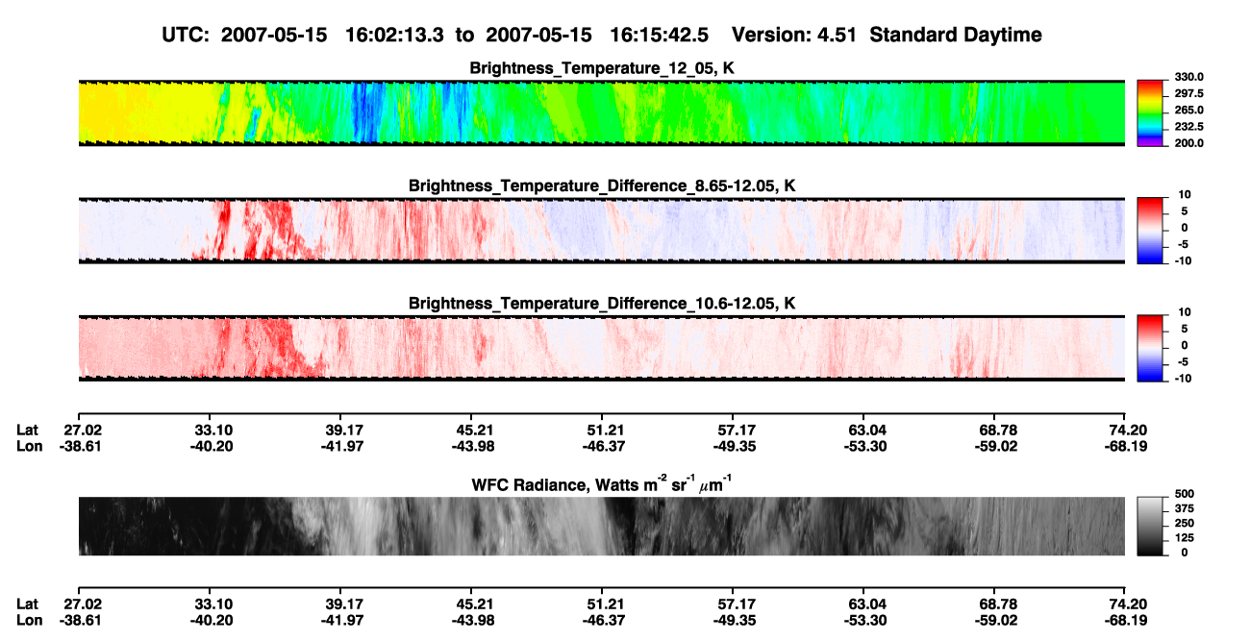Select the 10.6-12.05 temperature difference image strip
The height and width of the screenshot is (641, 1250).
(602, 349)
